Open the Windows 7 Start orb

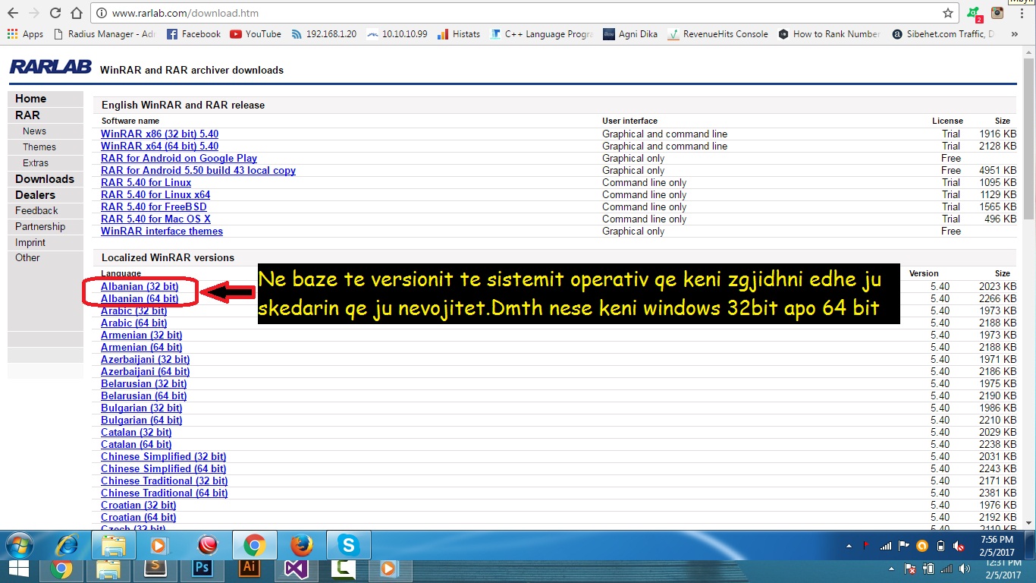coord(20,545)
